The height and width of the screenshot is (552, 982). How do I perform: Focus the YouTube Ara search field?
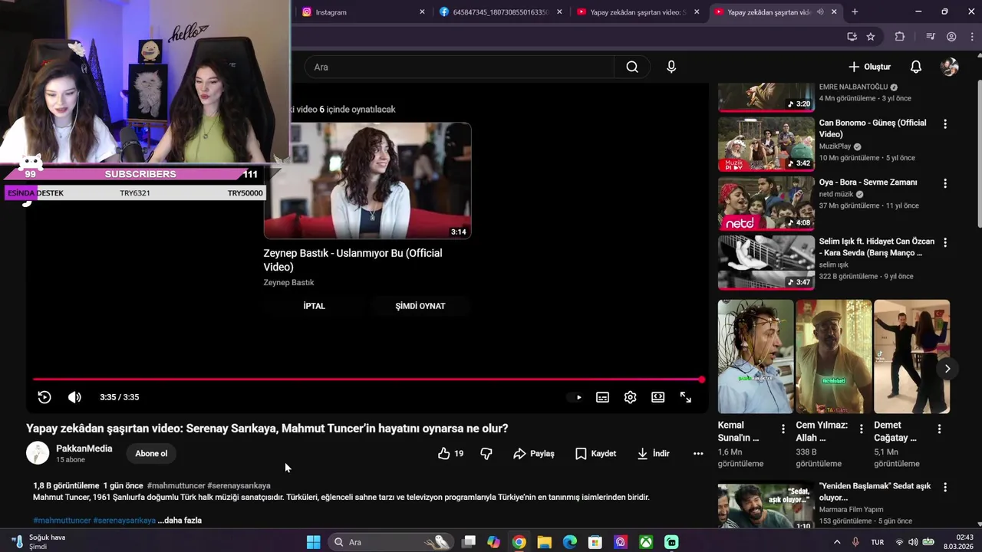460,67
